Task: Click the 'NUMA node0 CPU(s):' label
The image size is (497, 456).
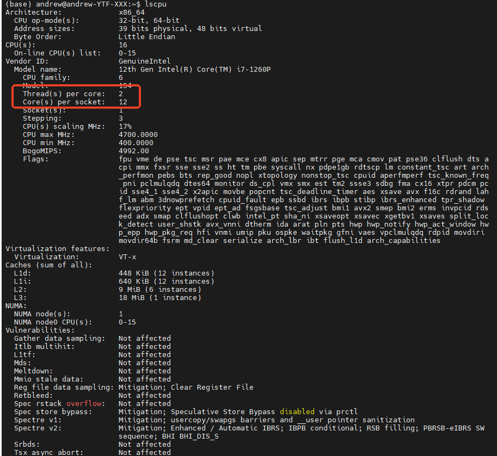Action: [x=53, y=322]
